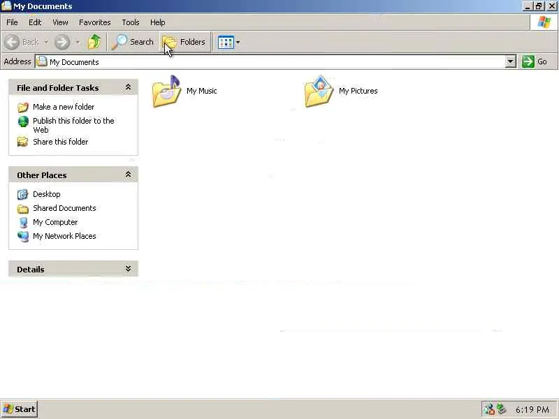Click the My Network Places icon
559x419 pixels.
point(23,236)
